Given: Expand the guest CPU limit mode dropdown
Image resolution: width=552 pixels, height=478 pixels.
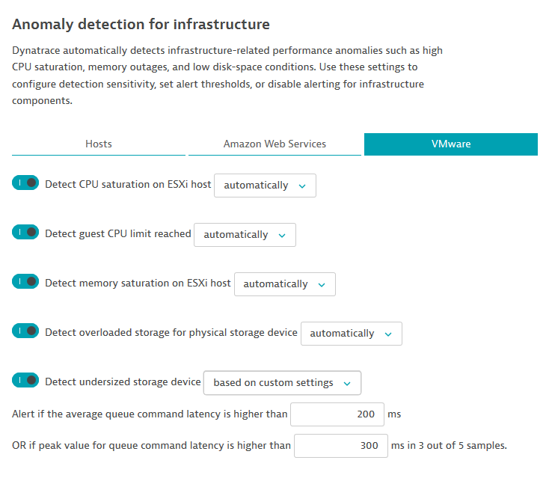Looking at the screenshot, I should [x=245, y=235].
